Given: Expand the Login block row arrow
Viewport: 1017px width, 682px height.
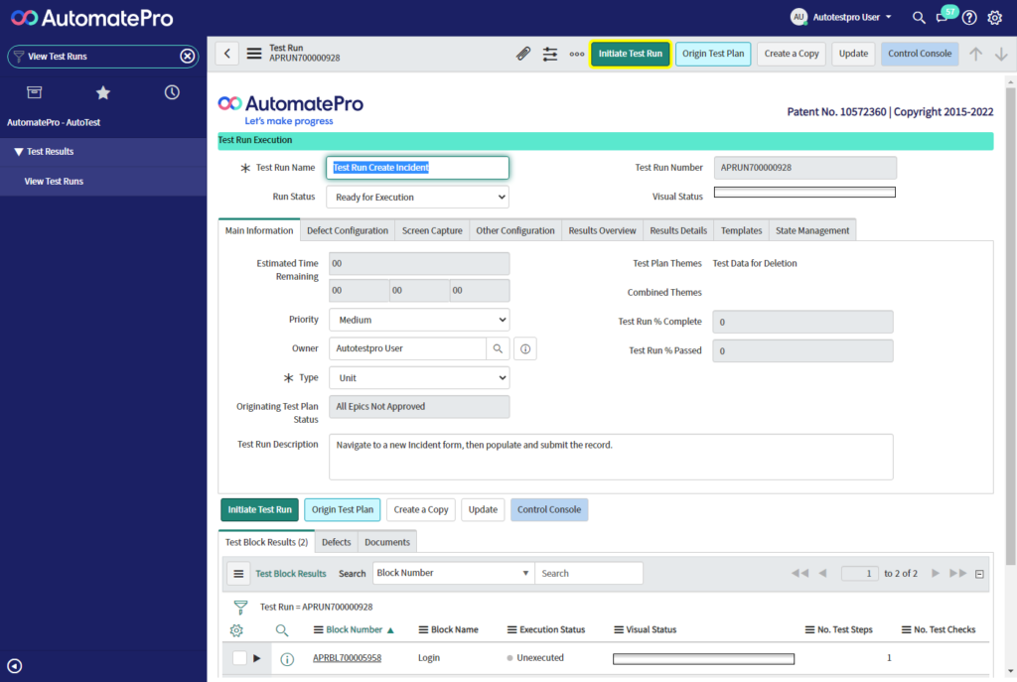Looking at the screenshot, I should [257, 658].
